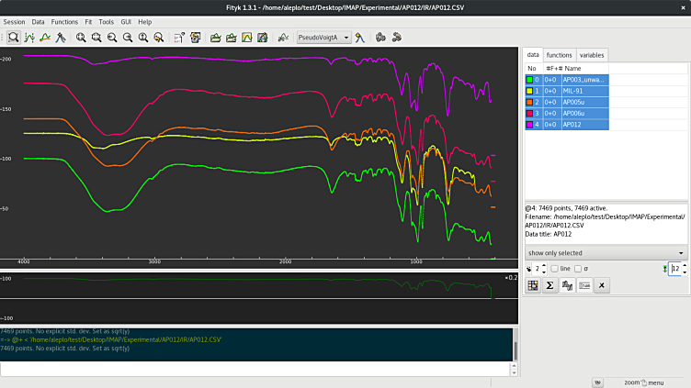691x388 pixels.
Task: Click the zoom all toolbar icon
Action: (82, 38)
